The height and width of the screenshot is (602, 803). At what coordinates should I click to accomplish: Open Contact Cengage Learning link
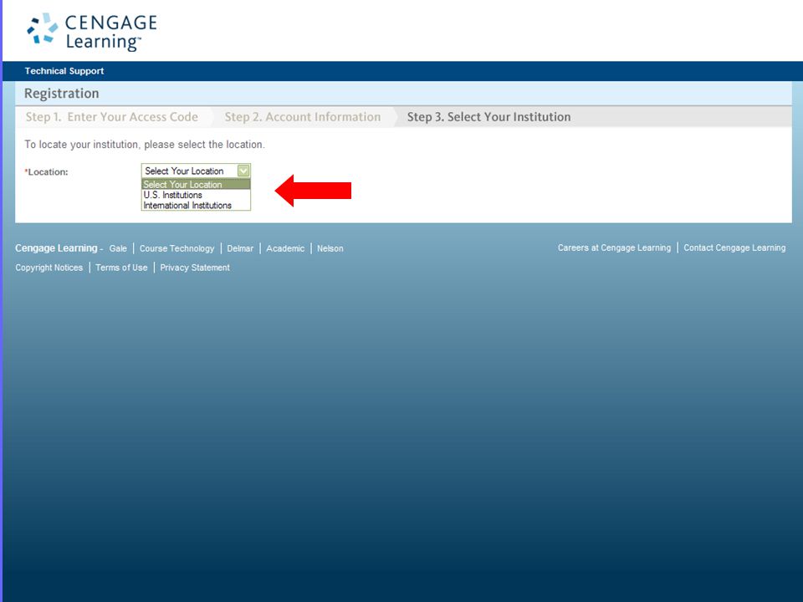click(734, 247)
